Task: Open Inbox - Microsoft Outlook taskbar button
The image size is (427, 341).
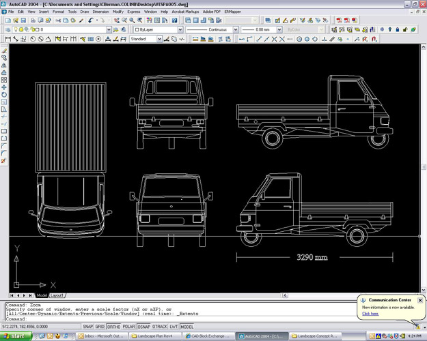Action: [101, 336]
